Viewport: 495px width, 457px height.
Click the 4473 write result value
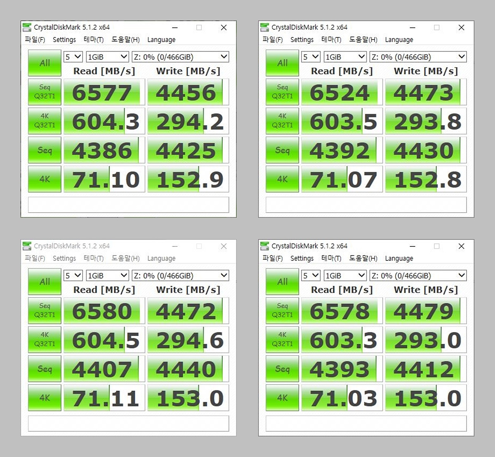coord(426,92)
